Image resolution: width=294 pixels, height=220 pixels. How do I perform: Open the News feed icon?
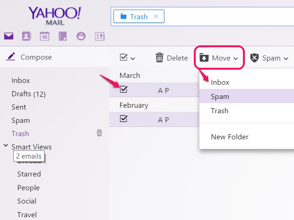coord(100,36)
